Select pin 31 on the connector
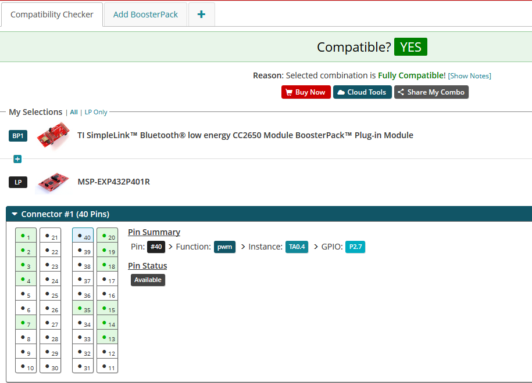The width and height of the screenshot is (532, 383). [83, 366]
